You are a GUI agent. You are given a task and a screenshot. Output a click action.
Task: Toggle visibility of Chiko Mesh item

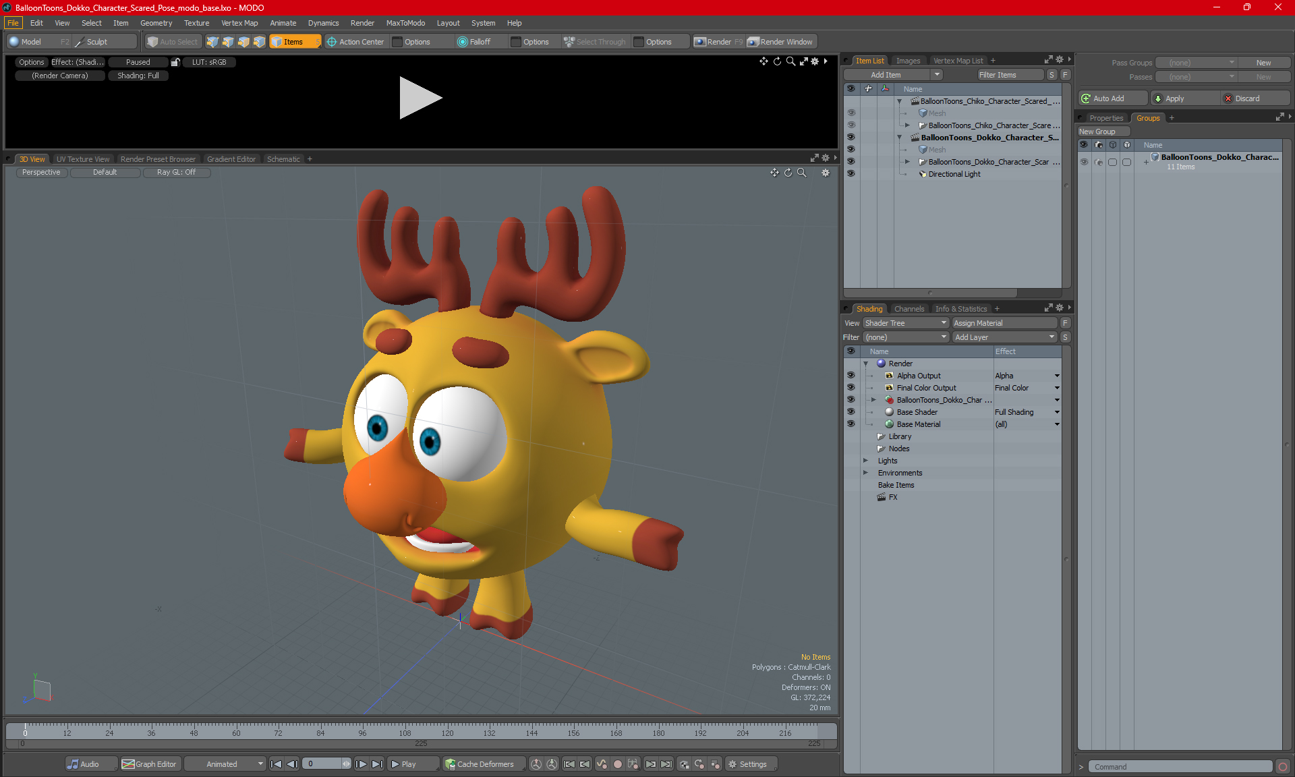(x=851, y=113)
